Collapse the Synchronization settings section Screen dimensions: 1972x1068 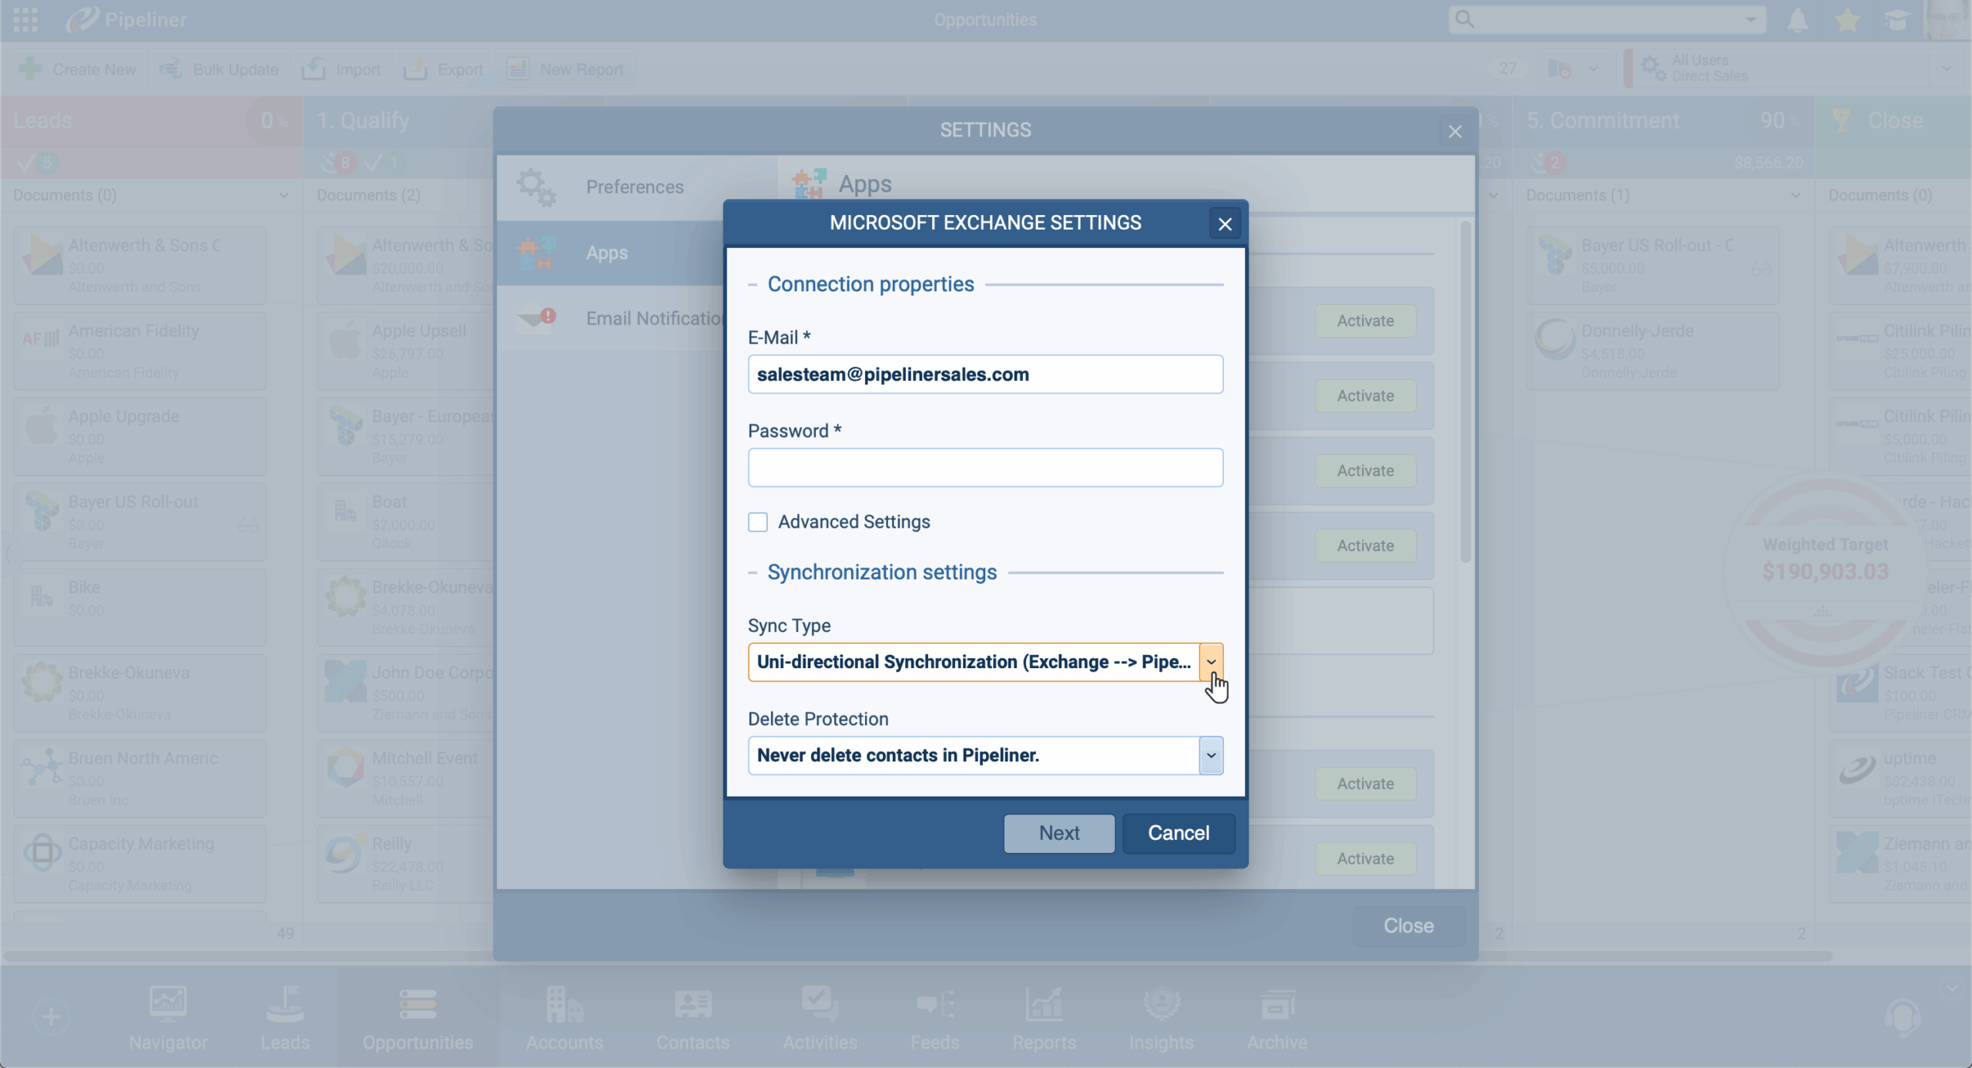(x=753, y=573)
